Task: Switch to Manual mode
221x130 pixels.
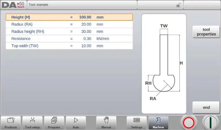Action: coord(106,123)
